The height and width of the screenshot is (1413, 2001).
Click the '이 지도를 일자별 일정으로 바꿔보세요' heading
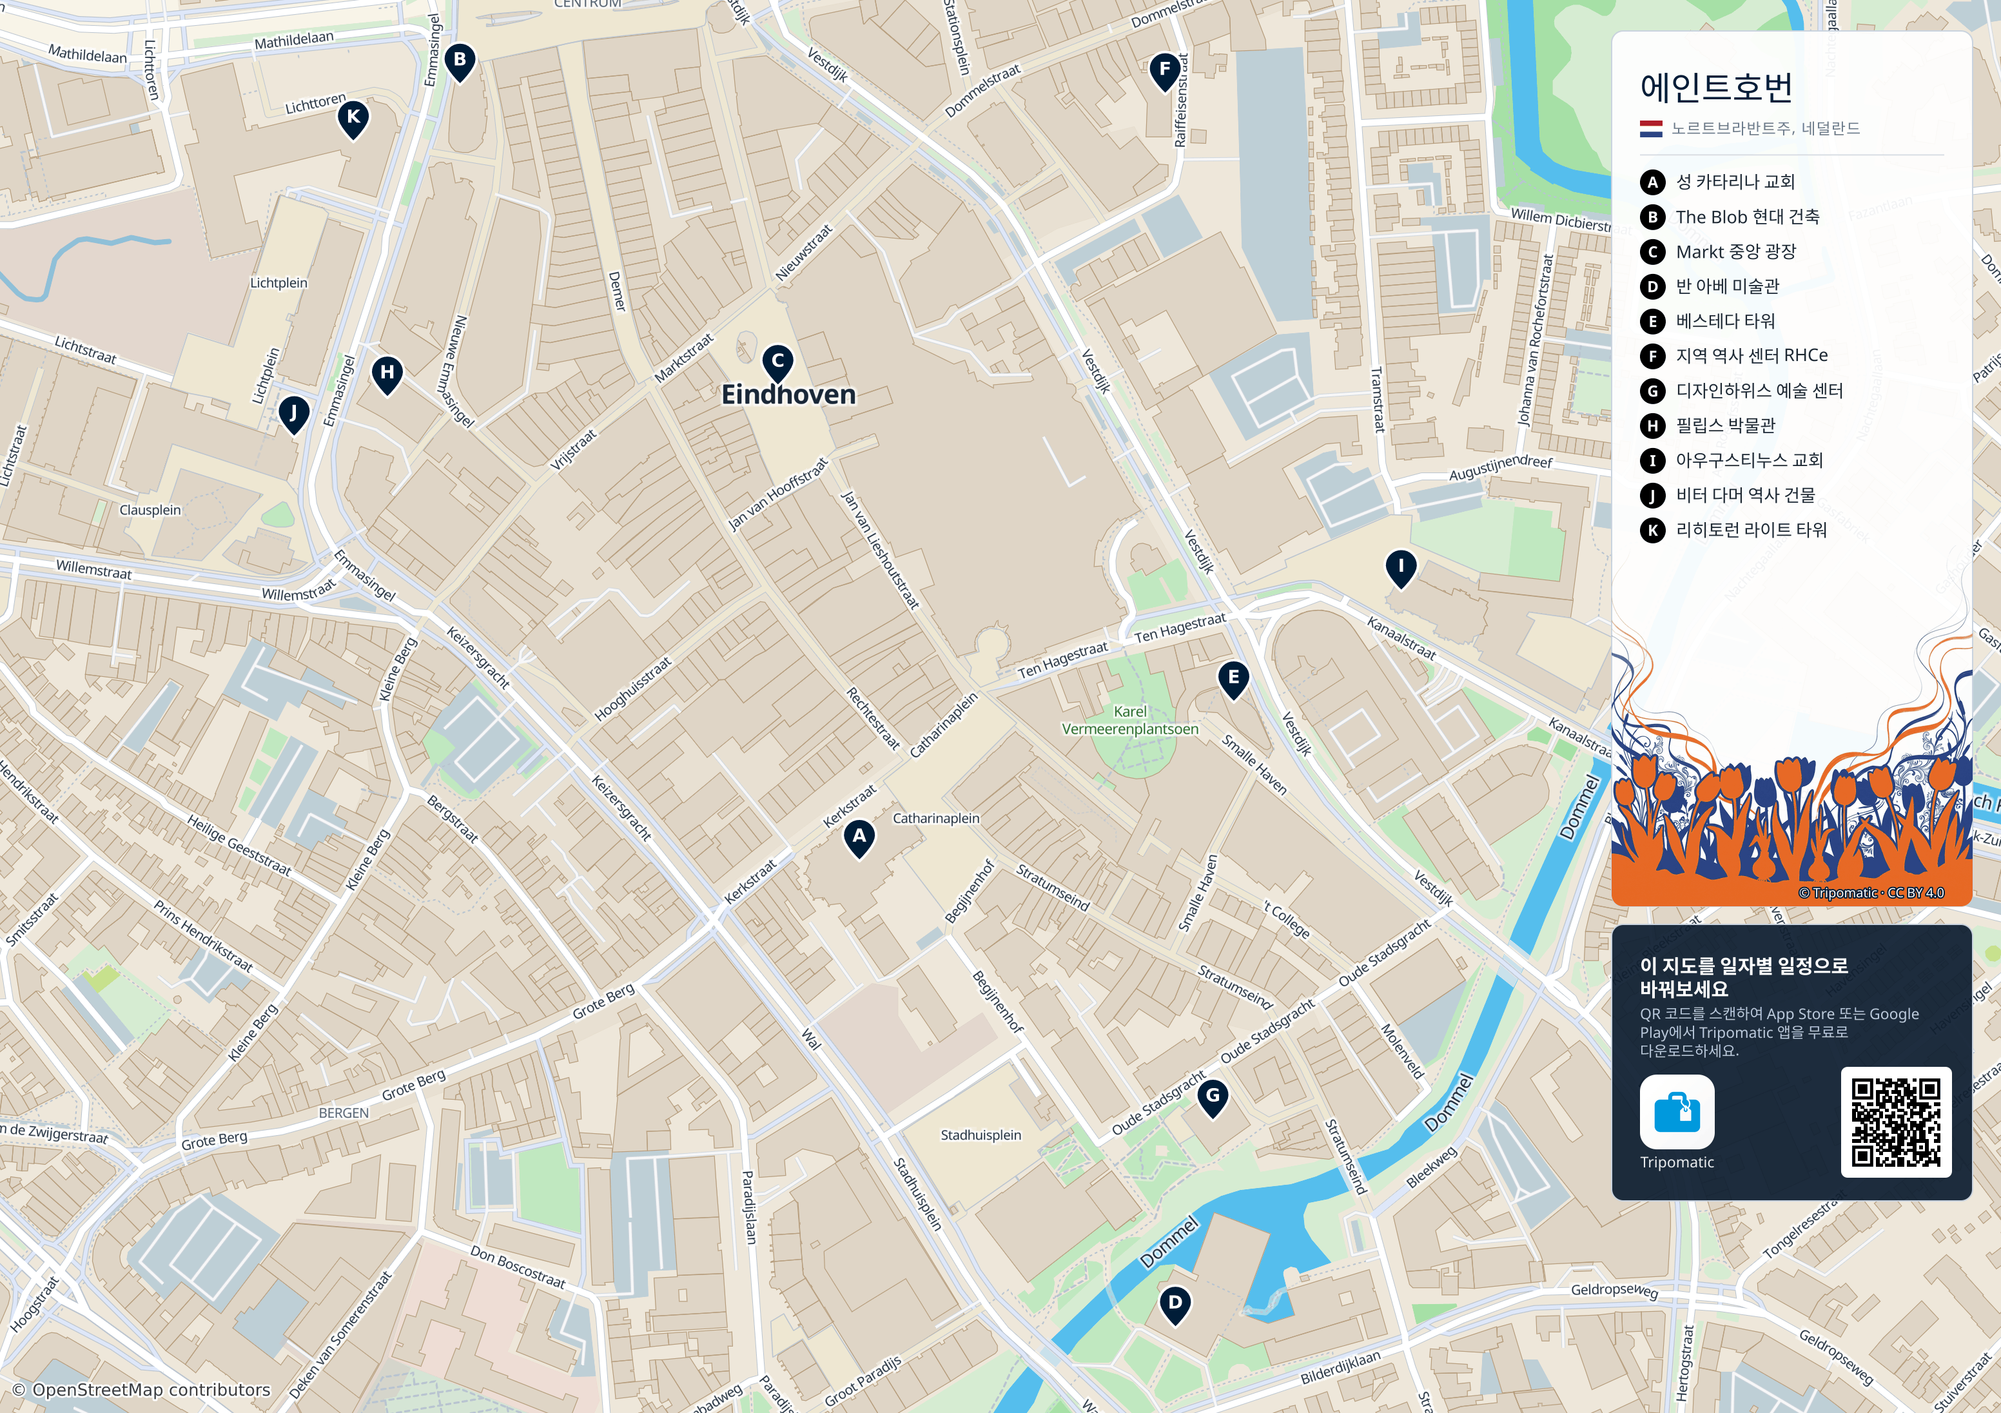click(1744, 977)
